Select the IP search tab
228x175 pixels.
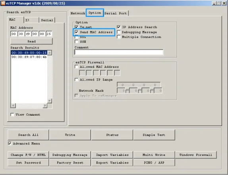(x=31, y=20)
